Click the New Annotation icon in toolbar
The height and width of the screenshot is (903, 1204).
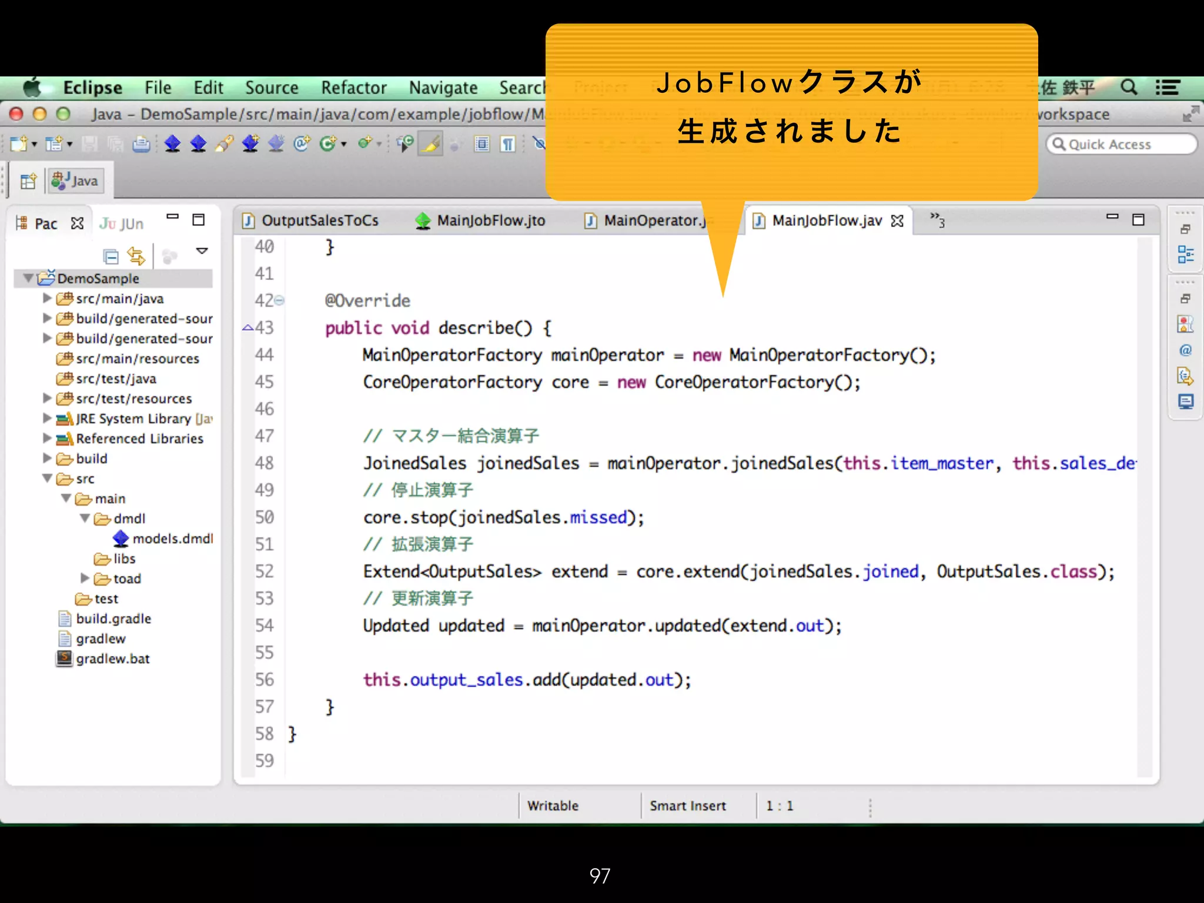coord(302,143)
